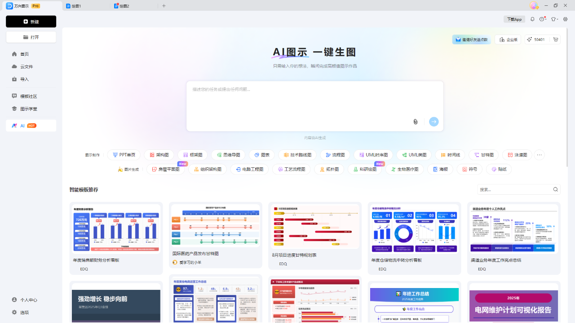Select the AI HOT sidebar item
Screen dimensions: 575x323
point(31,126)
